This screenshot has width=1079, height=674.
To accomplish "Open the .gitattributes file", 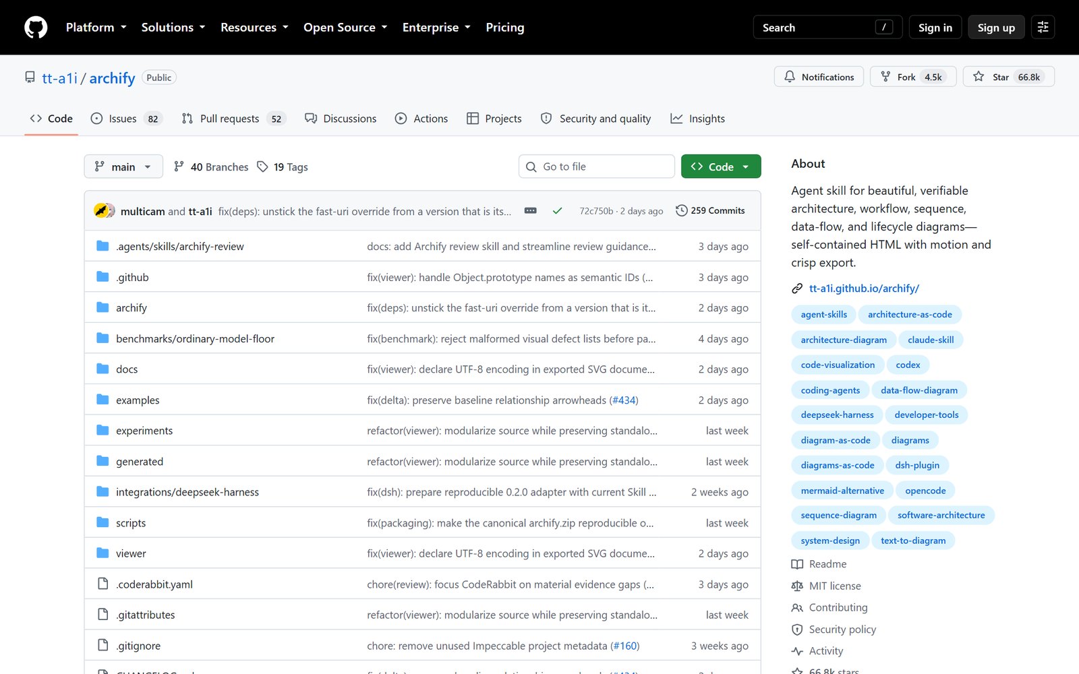I will point(146,615).
